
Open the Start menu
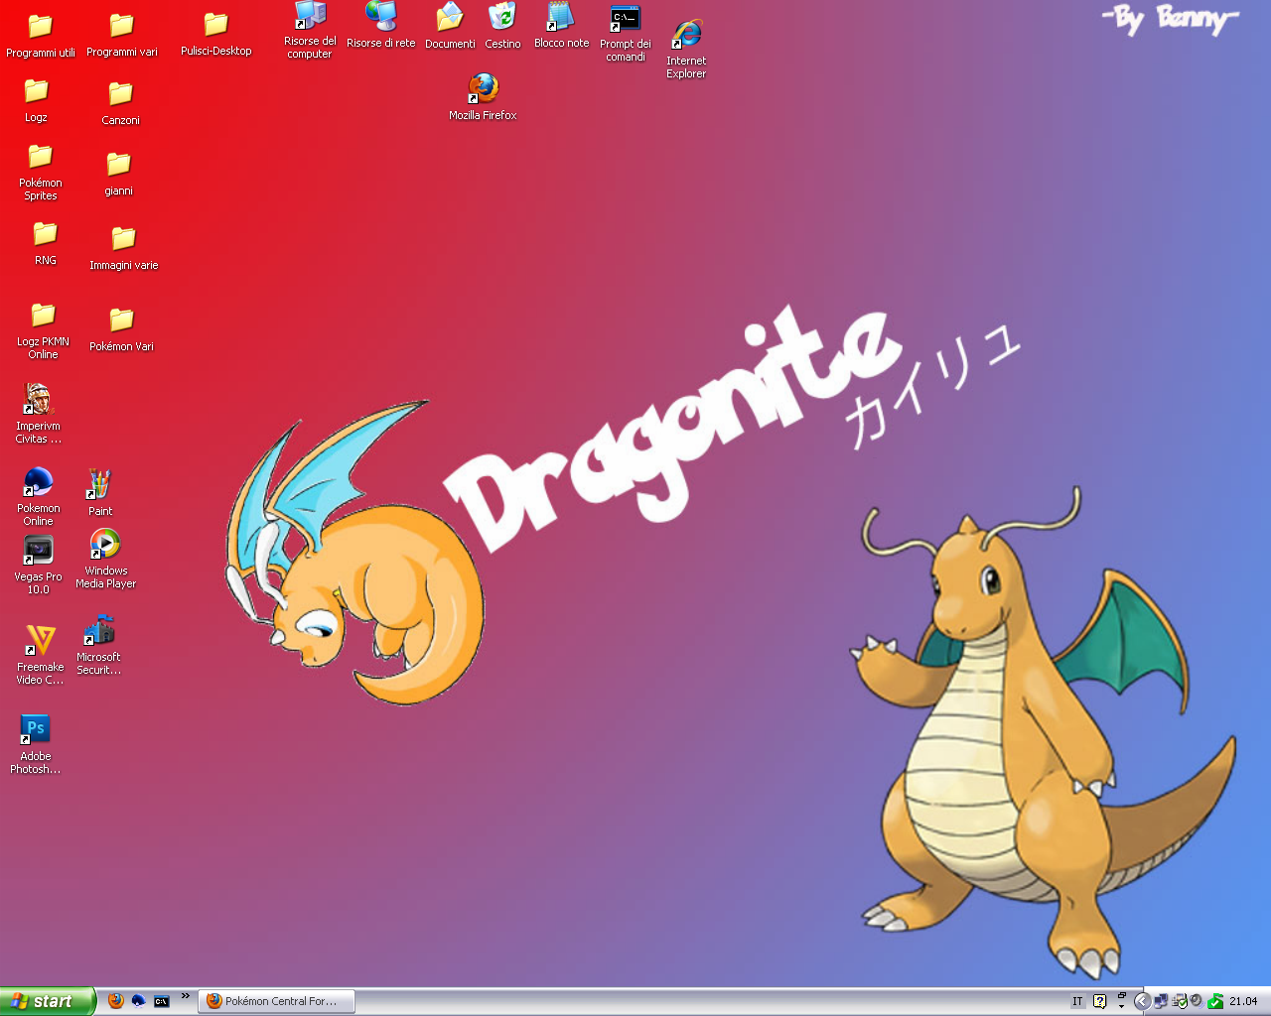point(47,1001)
